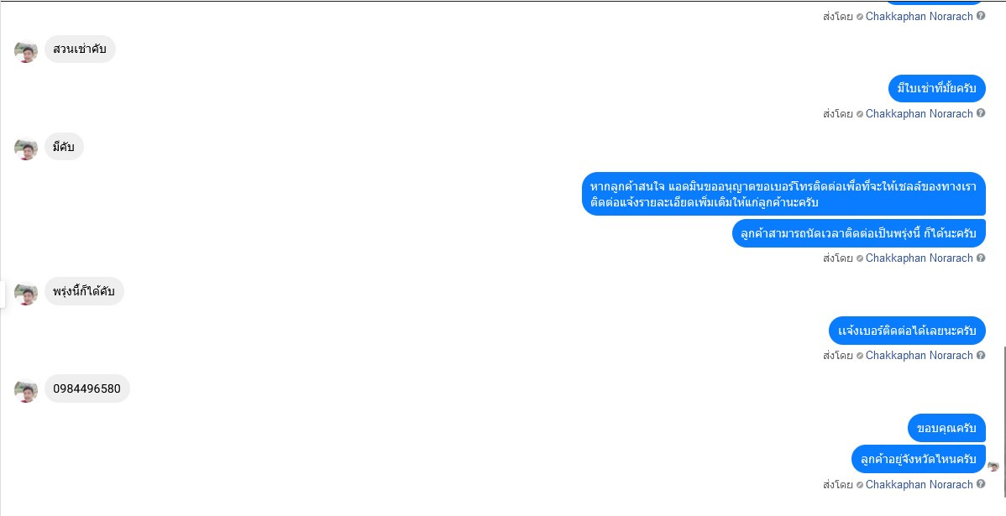Click the สวนเช่าคับ received message bubble
This screenshot has width=1006, height=516.
pyautogui.click(x=80, y=49)
